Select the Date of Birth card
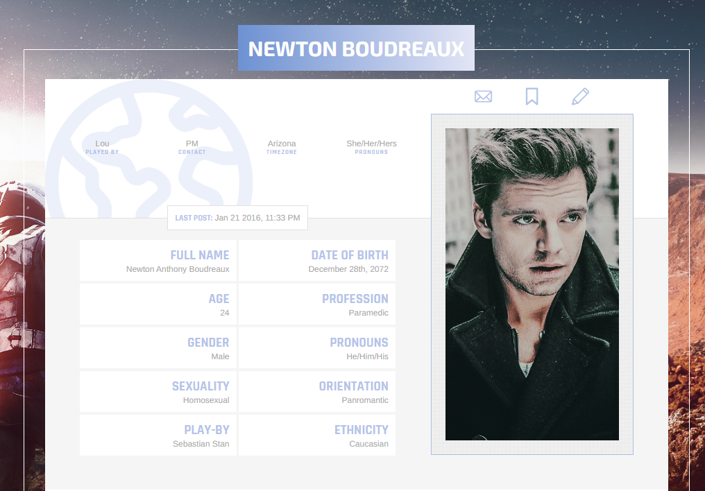Screen dimensions: 705x491 coord(317,261)
